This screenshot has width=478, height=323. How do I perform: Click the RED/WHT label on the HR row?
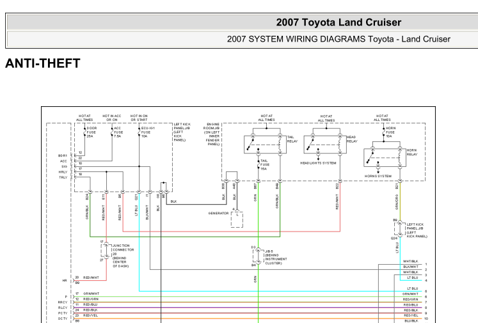point(91,278)
